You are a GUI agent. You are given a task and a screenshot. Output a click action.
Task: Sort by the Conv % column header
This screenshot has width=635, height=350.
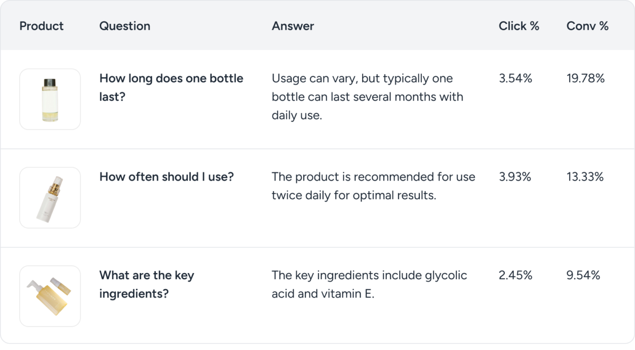[x=587, y=26]
